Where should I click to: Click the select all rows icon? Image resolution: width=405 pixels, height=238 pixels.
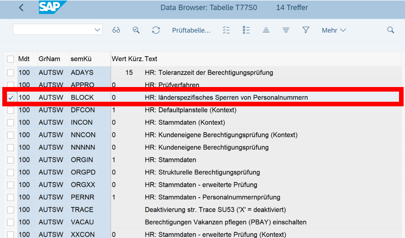click(226, 30)
